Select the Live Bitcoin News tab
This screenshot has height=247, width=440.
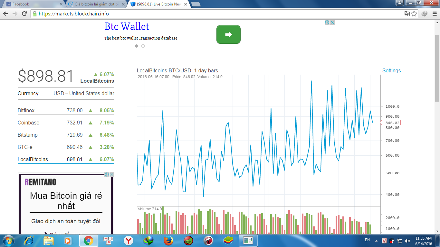click(158, 4)
